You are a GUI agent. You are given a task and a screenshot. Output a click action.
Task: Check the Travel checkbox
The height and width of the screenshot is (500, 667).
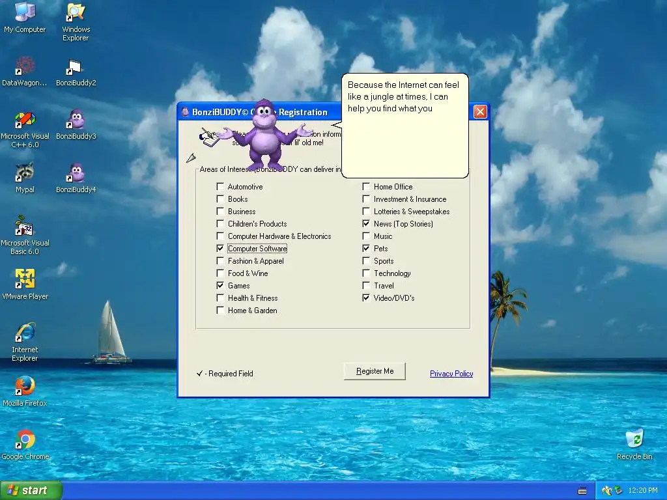tap(366, 285)
